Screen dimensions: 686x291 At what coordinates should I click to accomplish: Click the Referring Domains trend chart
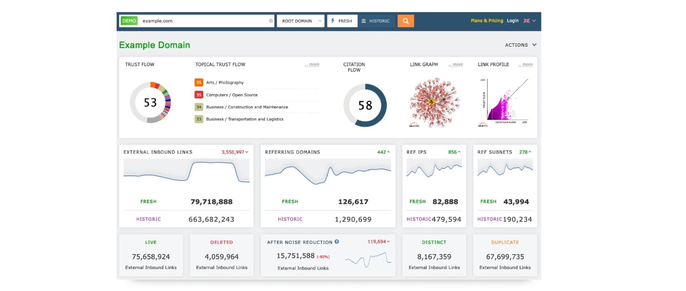[x=328, y=172]
